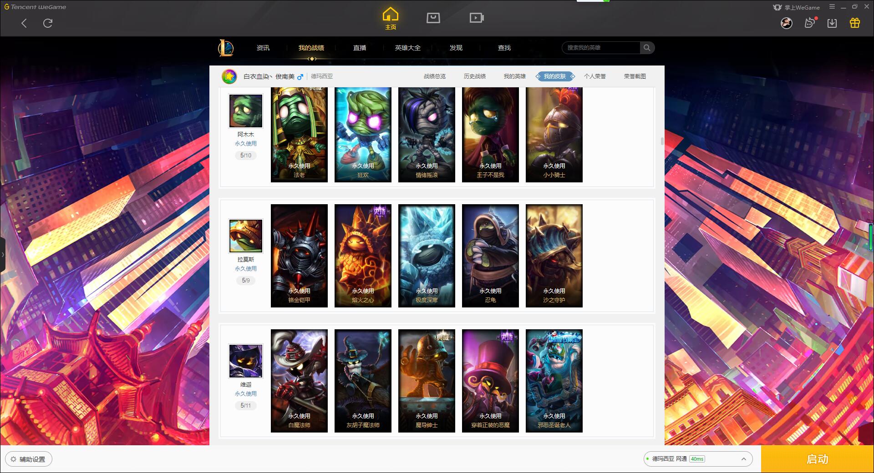The height and width of the screenshot is (473, 874).
Task: Open the 灰胡子魔法师 skin card
Action: point(363,381)
